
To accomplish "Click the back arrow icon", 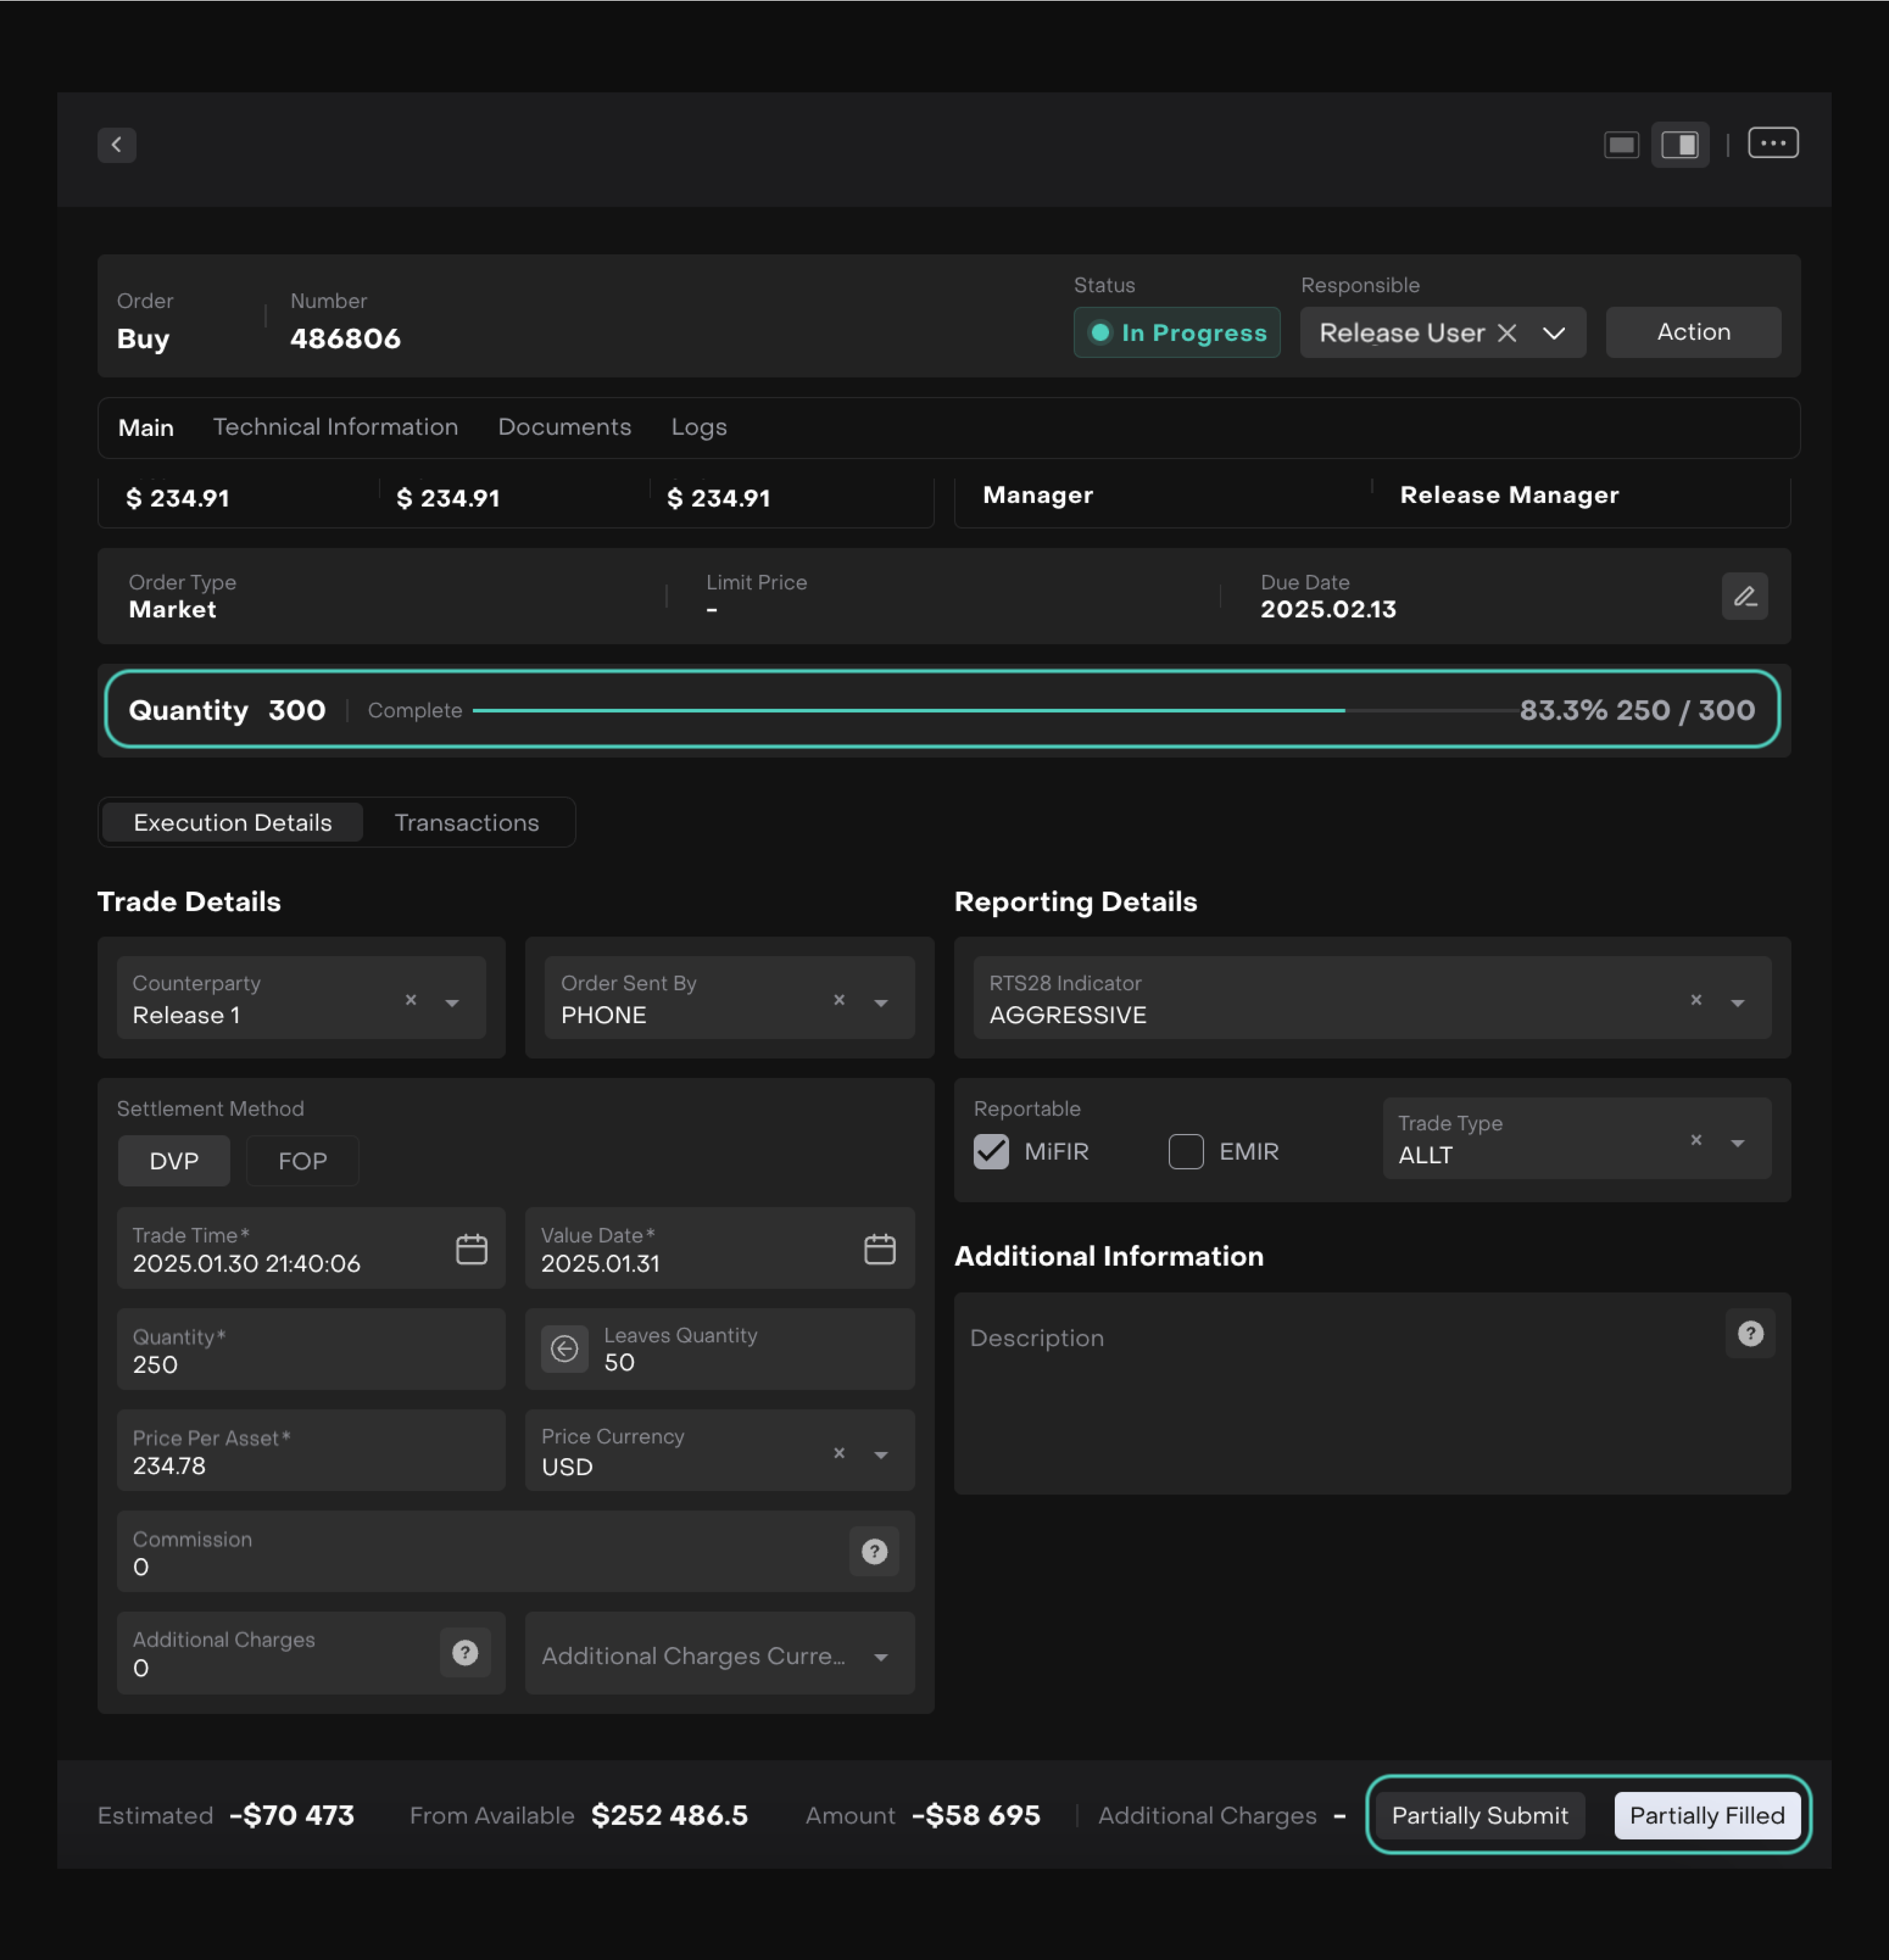I will pyautogui.click(x=116, y=145).
